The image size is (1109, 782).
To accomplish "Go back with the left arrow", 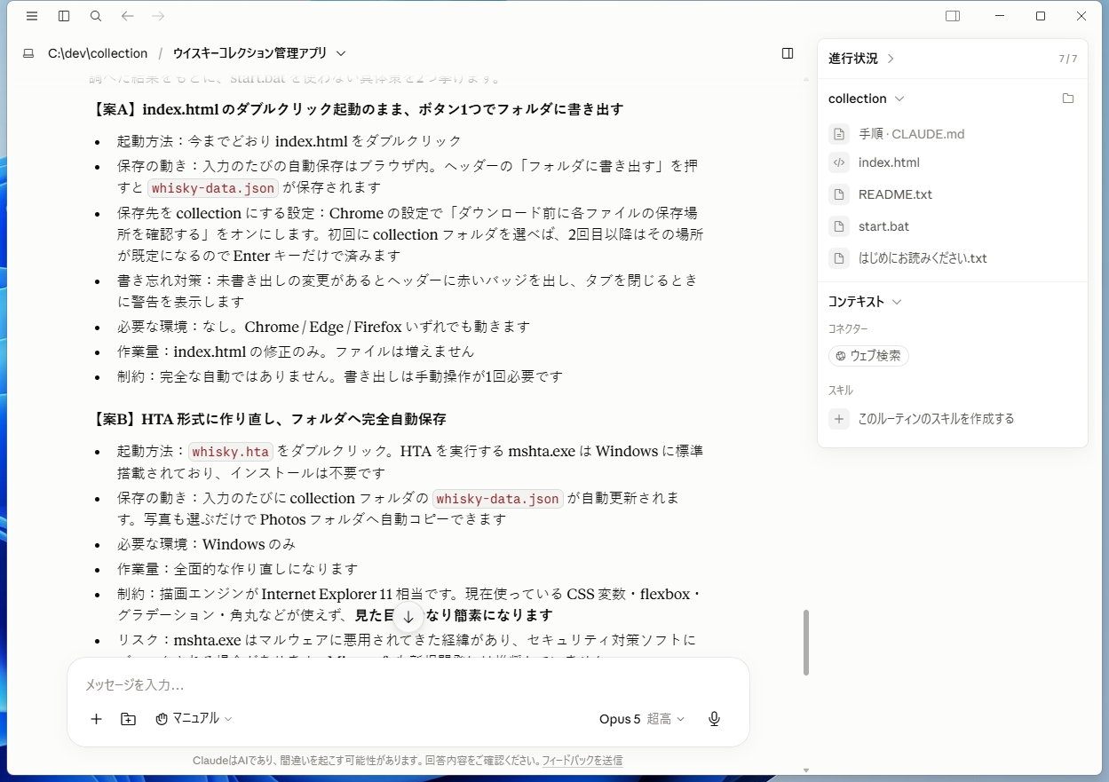I will (127, 16).
